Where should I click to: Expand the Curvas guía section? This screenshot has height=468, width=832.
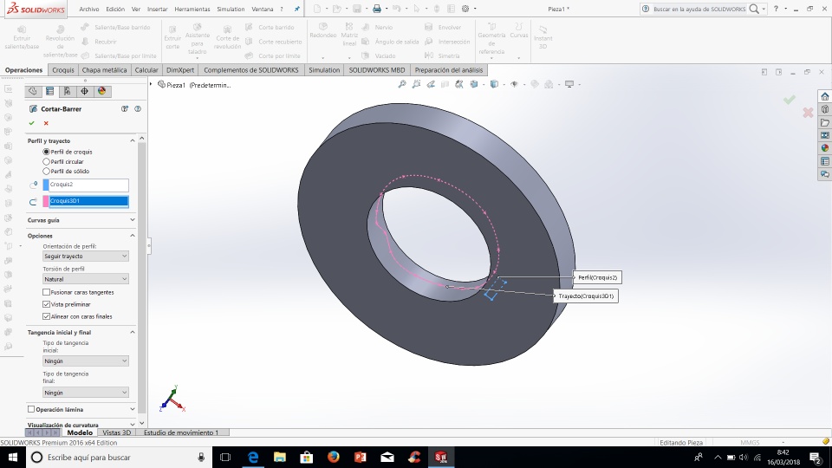pyautogui.click(x=133, y=220)
